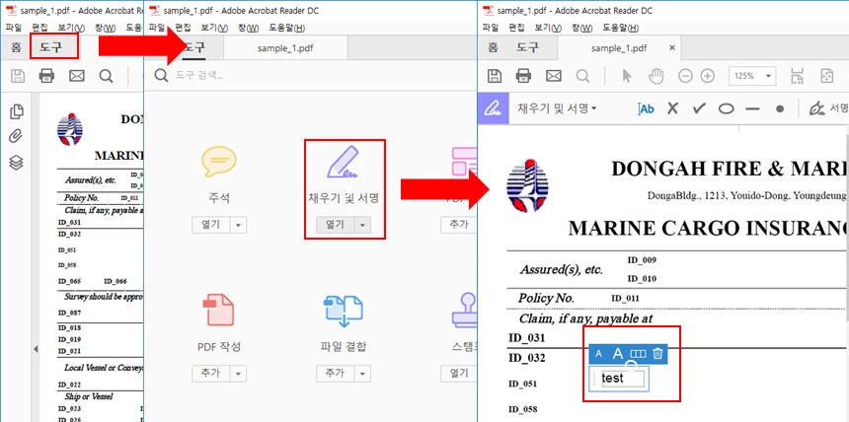Choose the arrow selection tool in the toolbar
The height and width of the screenshot is (422, 849).
[x=627, y=76]
